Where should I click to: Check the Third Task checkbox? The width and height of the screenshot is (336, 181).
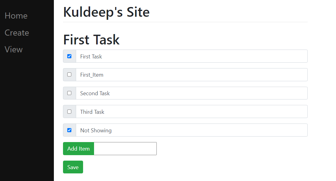coord(69,111)
